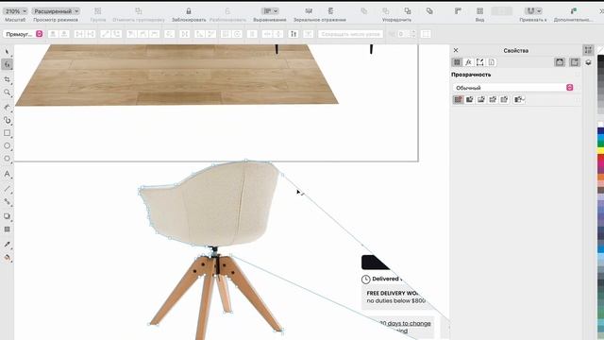
Task: Select the Color Eyedropper tool
Action: (7, 245)
